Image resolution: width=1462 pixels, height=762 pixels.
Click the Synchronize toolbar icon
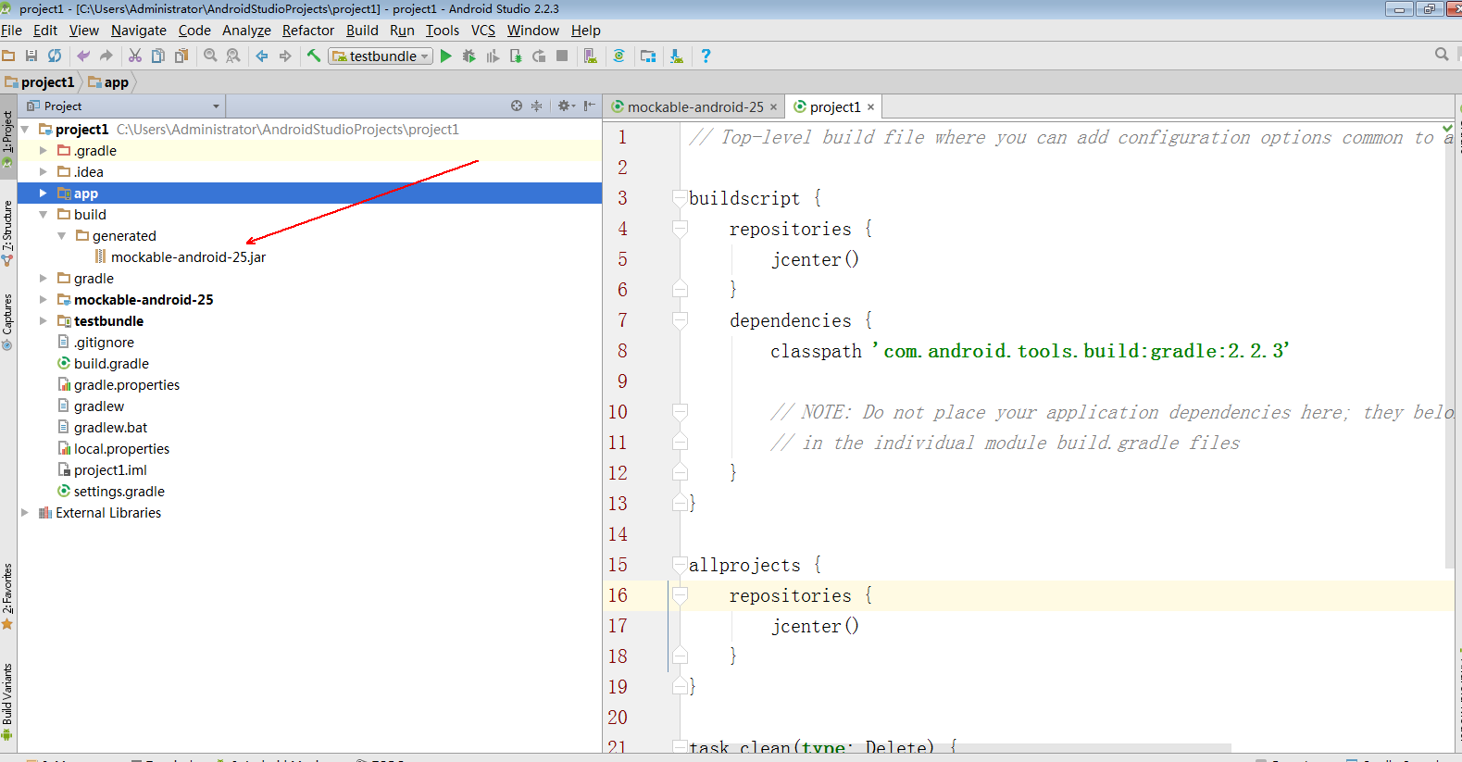click(x=55, y=56)
